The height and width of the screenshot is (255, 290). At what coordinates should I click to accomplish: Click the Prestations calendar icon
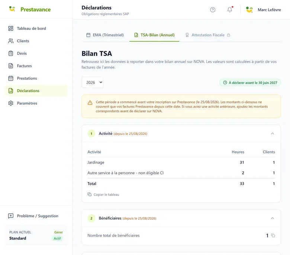(11, 78)
